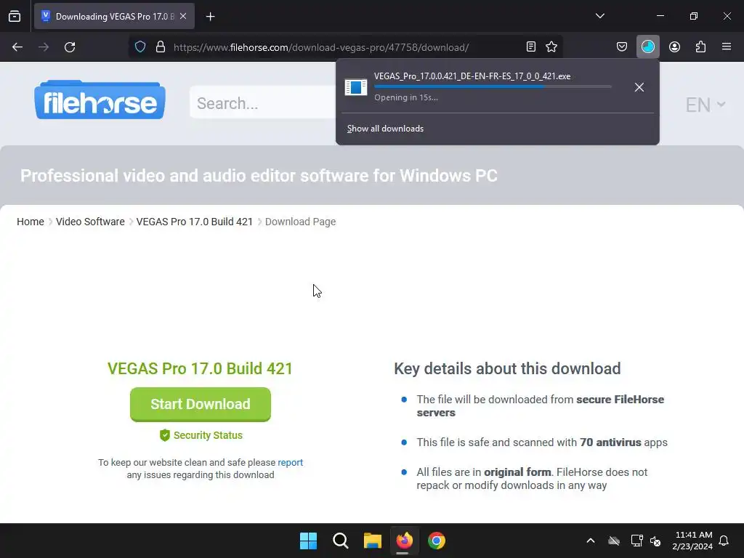
Task: Check the Security Status link
Action: (208, 435)
